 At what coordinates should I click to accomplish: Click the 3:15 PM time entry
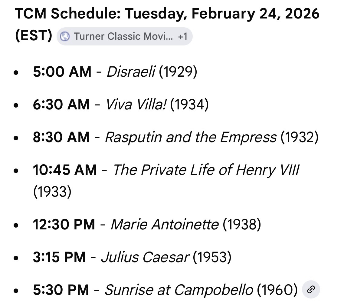pyautogui.click(x=60, y=257)
